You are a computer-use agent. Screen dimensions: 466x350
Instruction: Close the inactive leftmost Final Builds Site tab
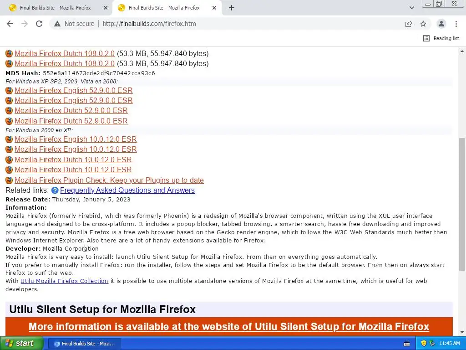point(106,8)
